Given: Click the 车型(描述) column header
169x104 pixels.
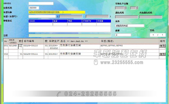Looking at the screenshot, I should pos(130,41).
